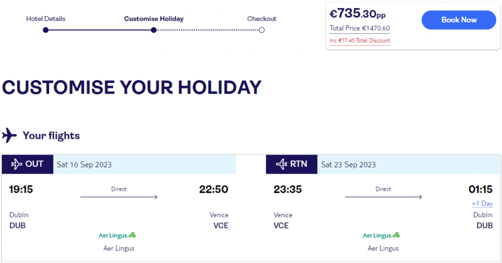Select the Hotel Details step
Viewport: 502px width, 263px height.
(x=46, y=19)
